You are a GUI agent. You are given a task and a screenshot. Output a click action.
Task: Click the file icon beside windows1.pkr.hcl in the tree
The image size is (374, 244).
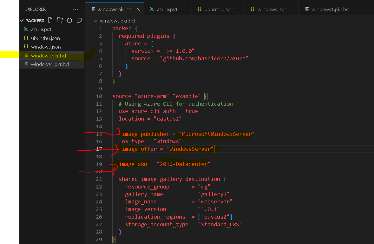tap(26, 64)
